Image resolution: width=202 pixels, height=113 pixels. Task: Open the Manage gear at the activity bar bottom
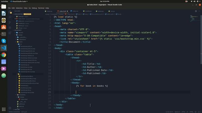click(10, 108)
